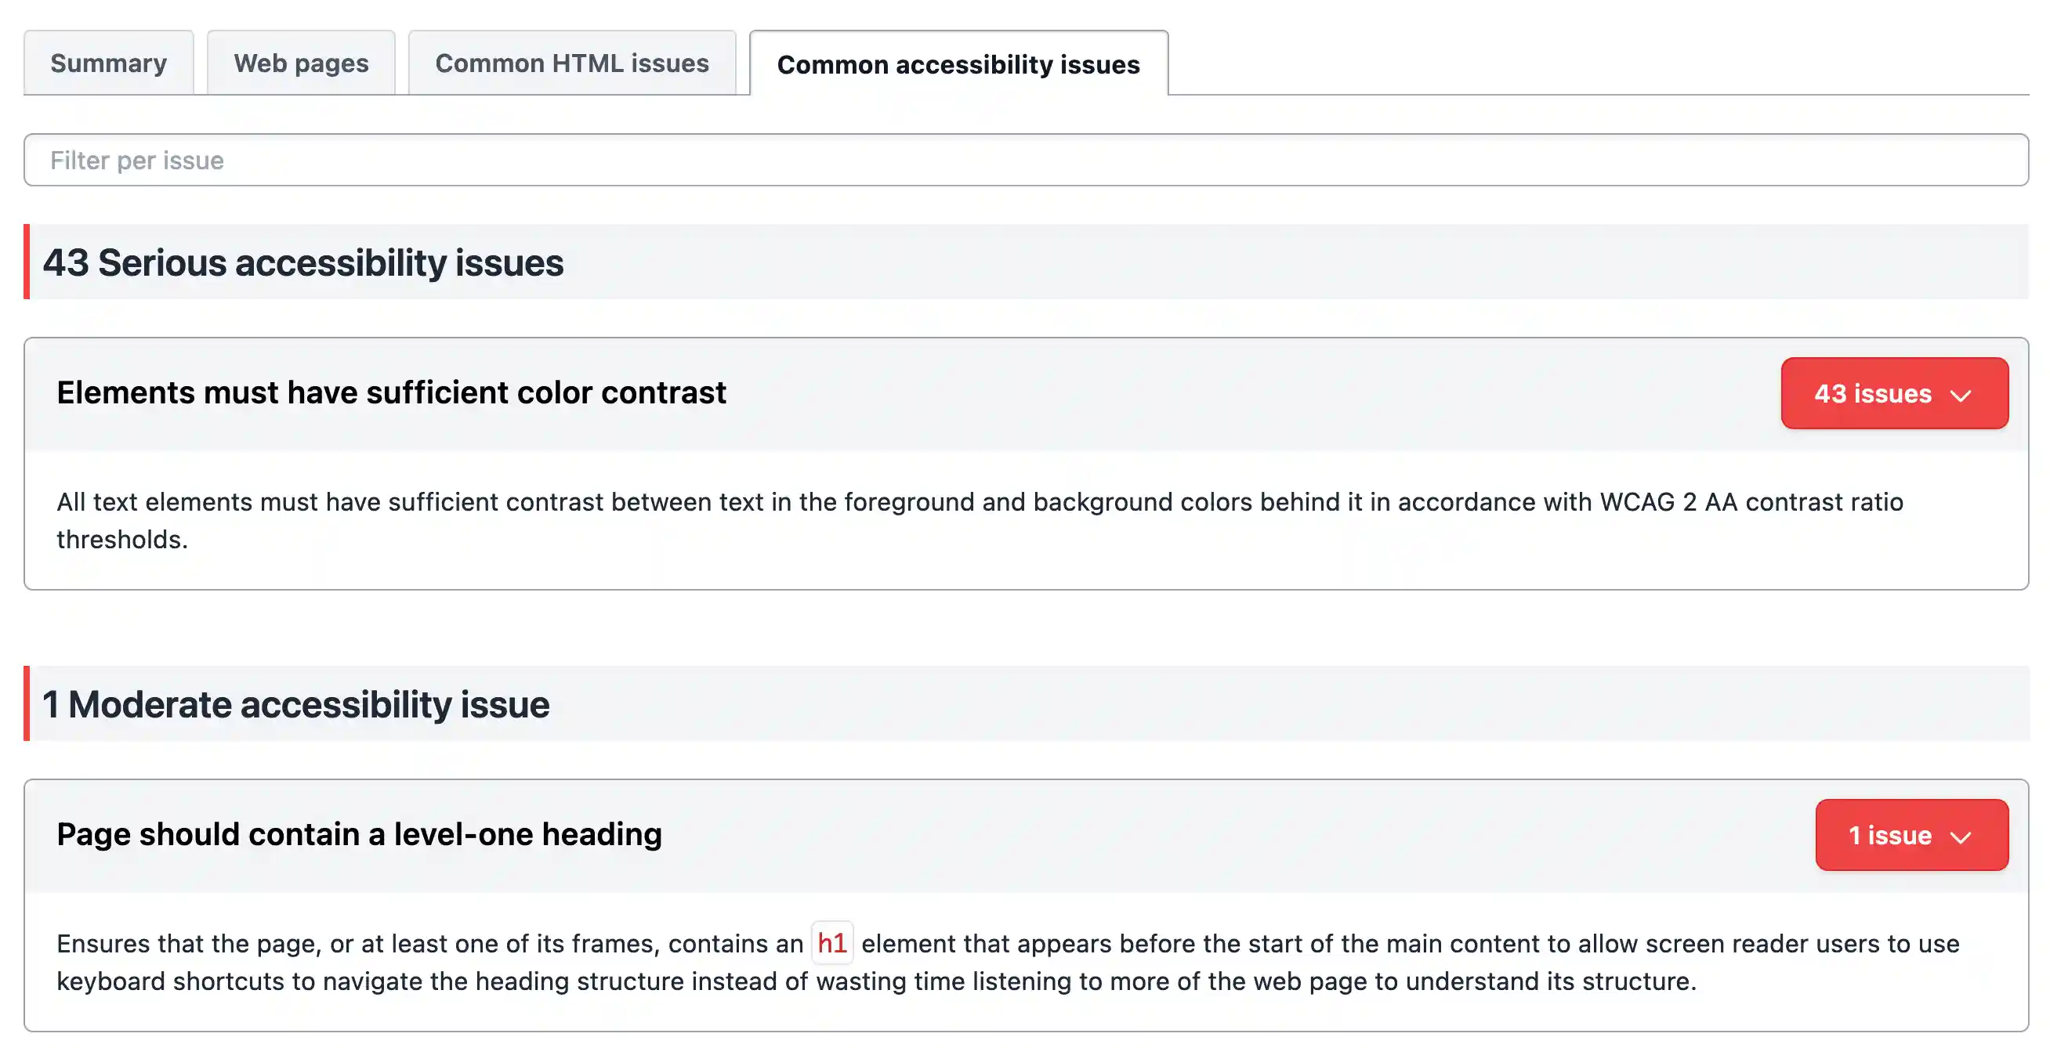The image size is (2050, 1048).
Task: Open the chevron on the 1 issue badge
Action: (1961, 836)
